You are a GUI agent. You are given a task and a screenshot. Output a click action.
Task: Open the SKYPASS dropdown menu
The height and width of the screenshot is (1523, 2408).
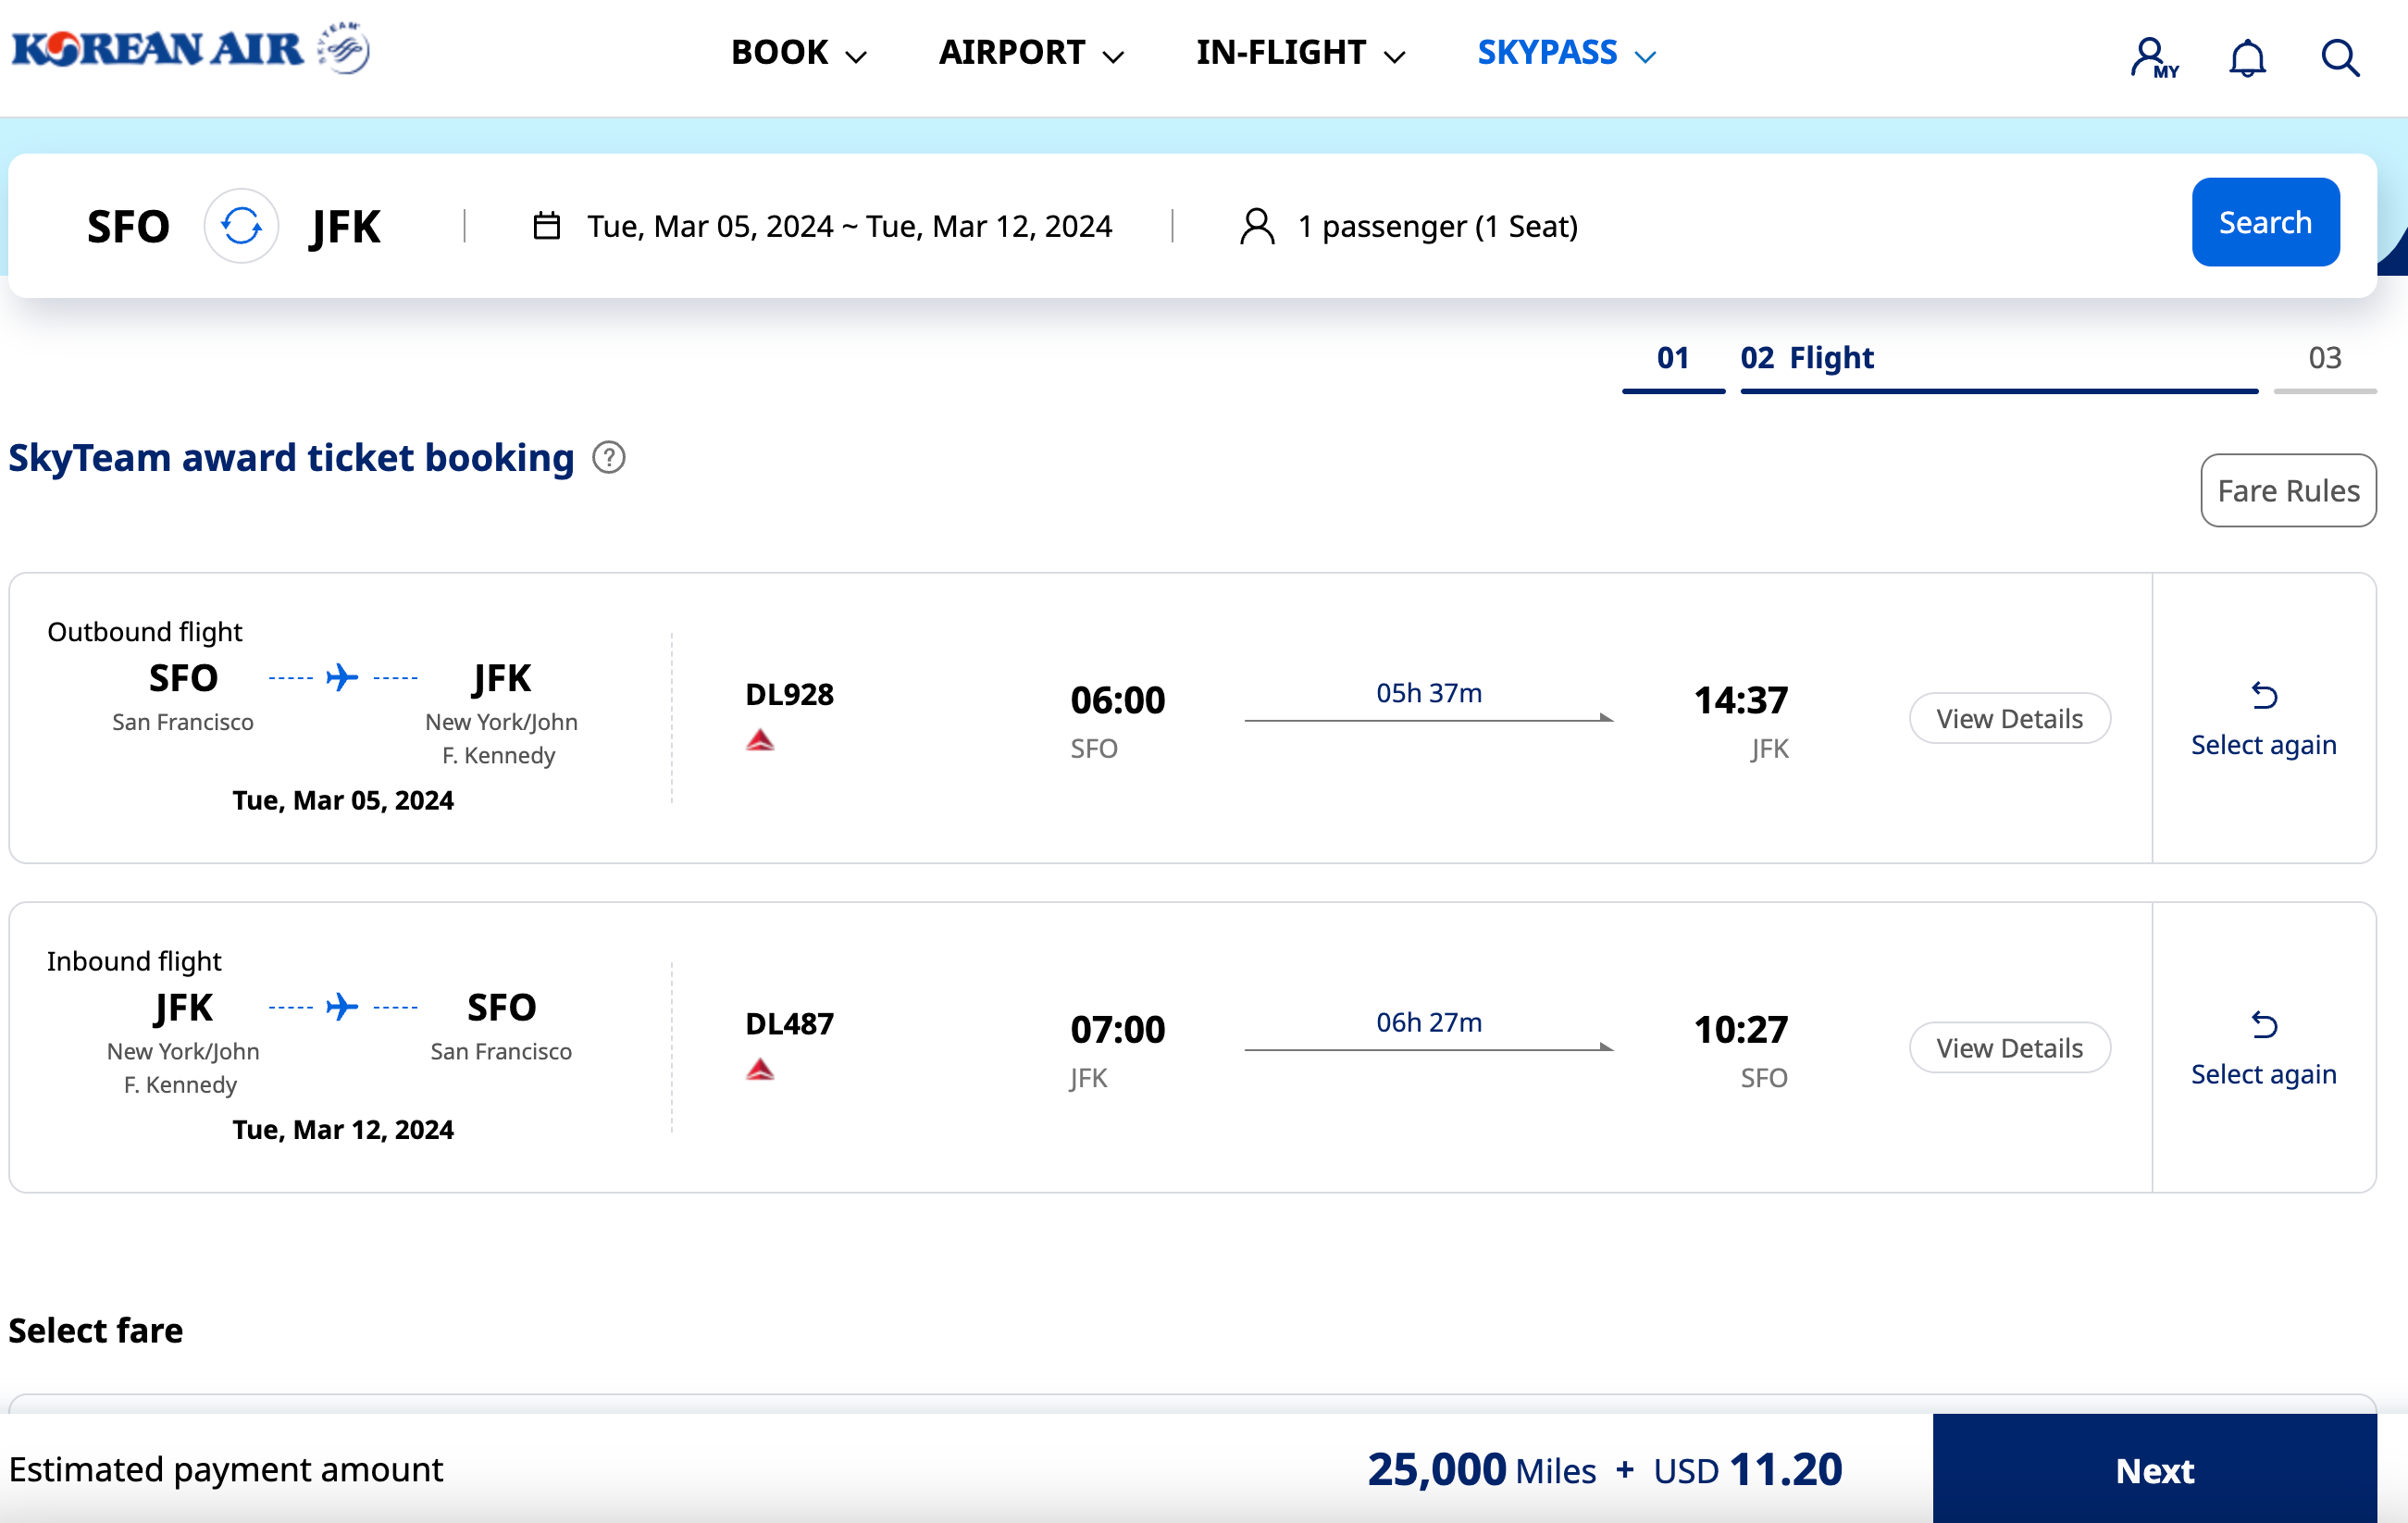pos(1568,53)
